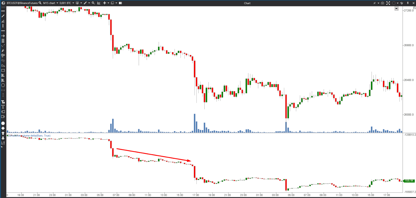Toggle the F button on price scale
This screenshot has height=198, width=416.
coord(414,8)
